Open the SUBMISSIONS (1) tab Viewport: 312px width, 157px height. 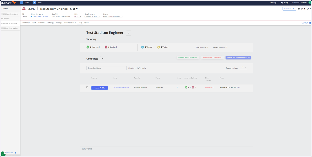pyautogui.click(x=70, y=23)
